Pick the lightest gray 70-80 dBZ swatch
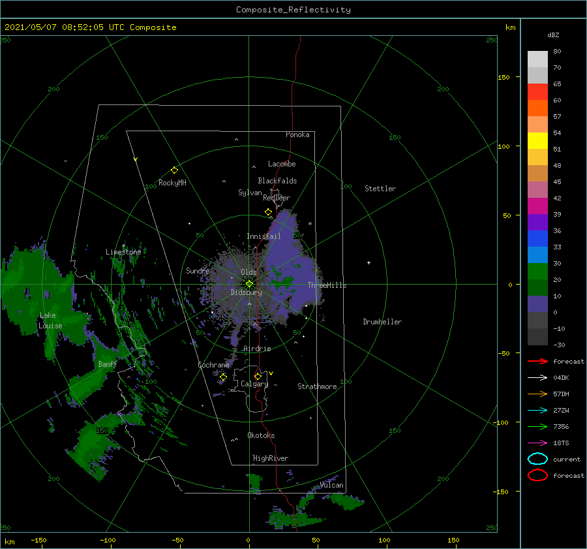This screenshot has height=549, width=587. point(537,59)
